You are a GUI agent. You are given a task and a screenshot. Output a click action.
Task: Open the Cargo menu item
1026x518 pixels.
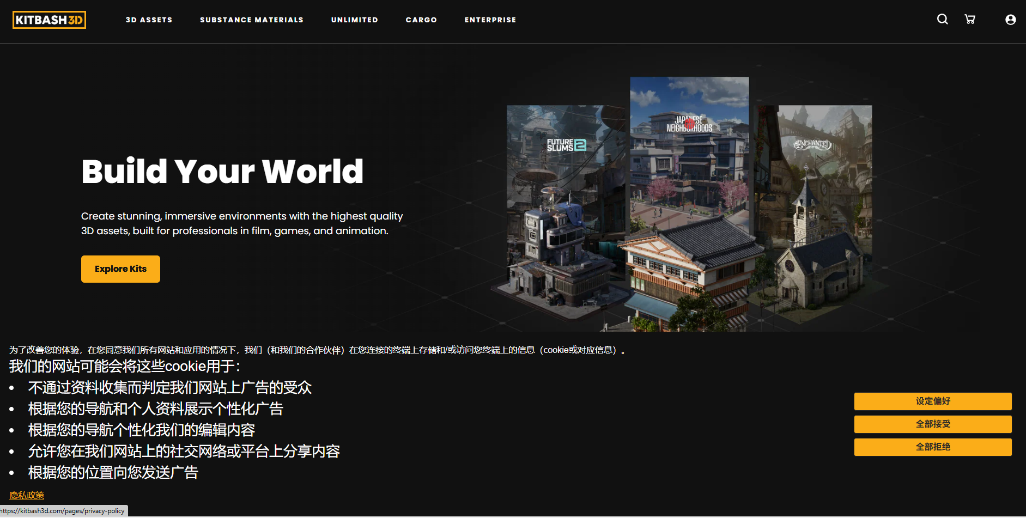421,20
